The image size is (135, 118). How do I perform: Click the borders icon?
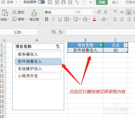(67, 19)
